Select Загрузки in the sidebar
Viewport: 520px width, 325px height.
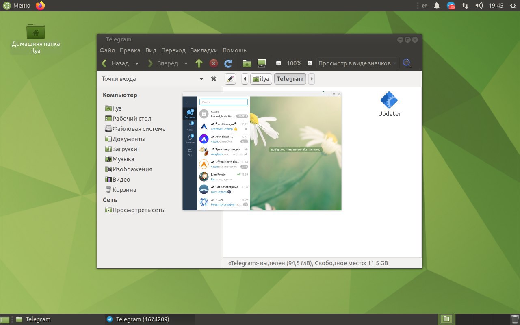[x=121, y=149]
